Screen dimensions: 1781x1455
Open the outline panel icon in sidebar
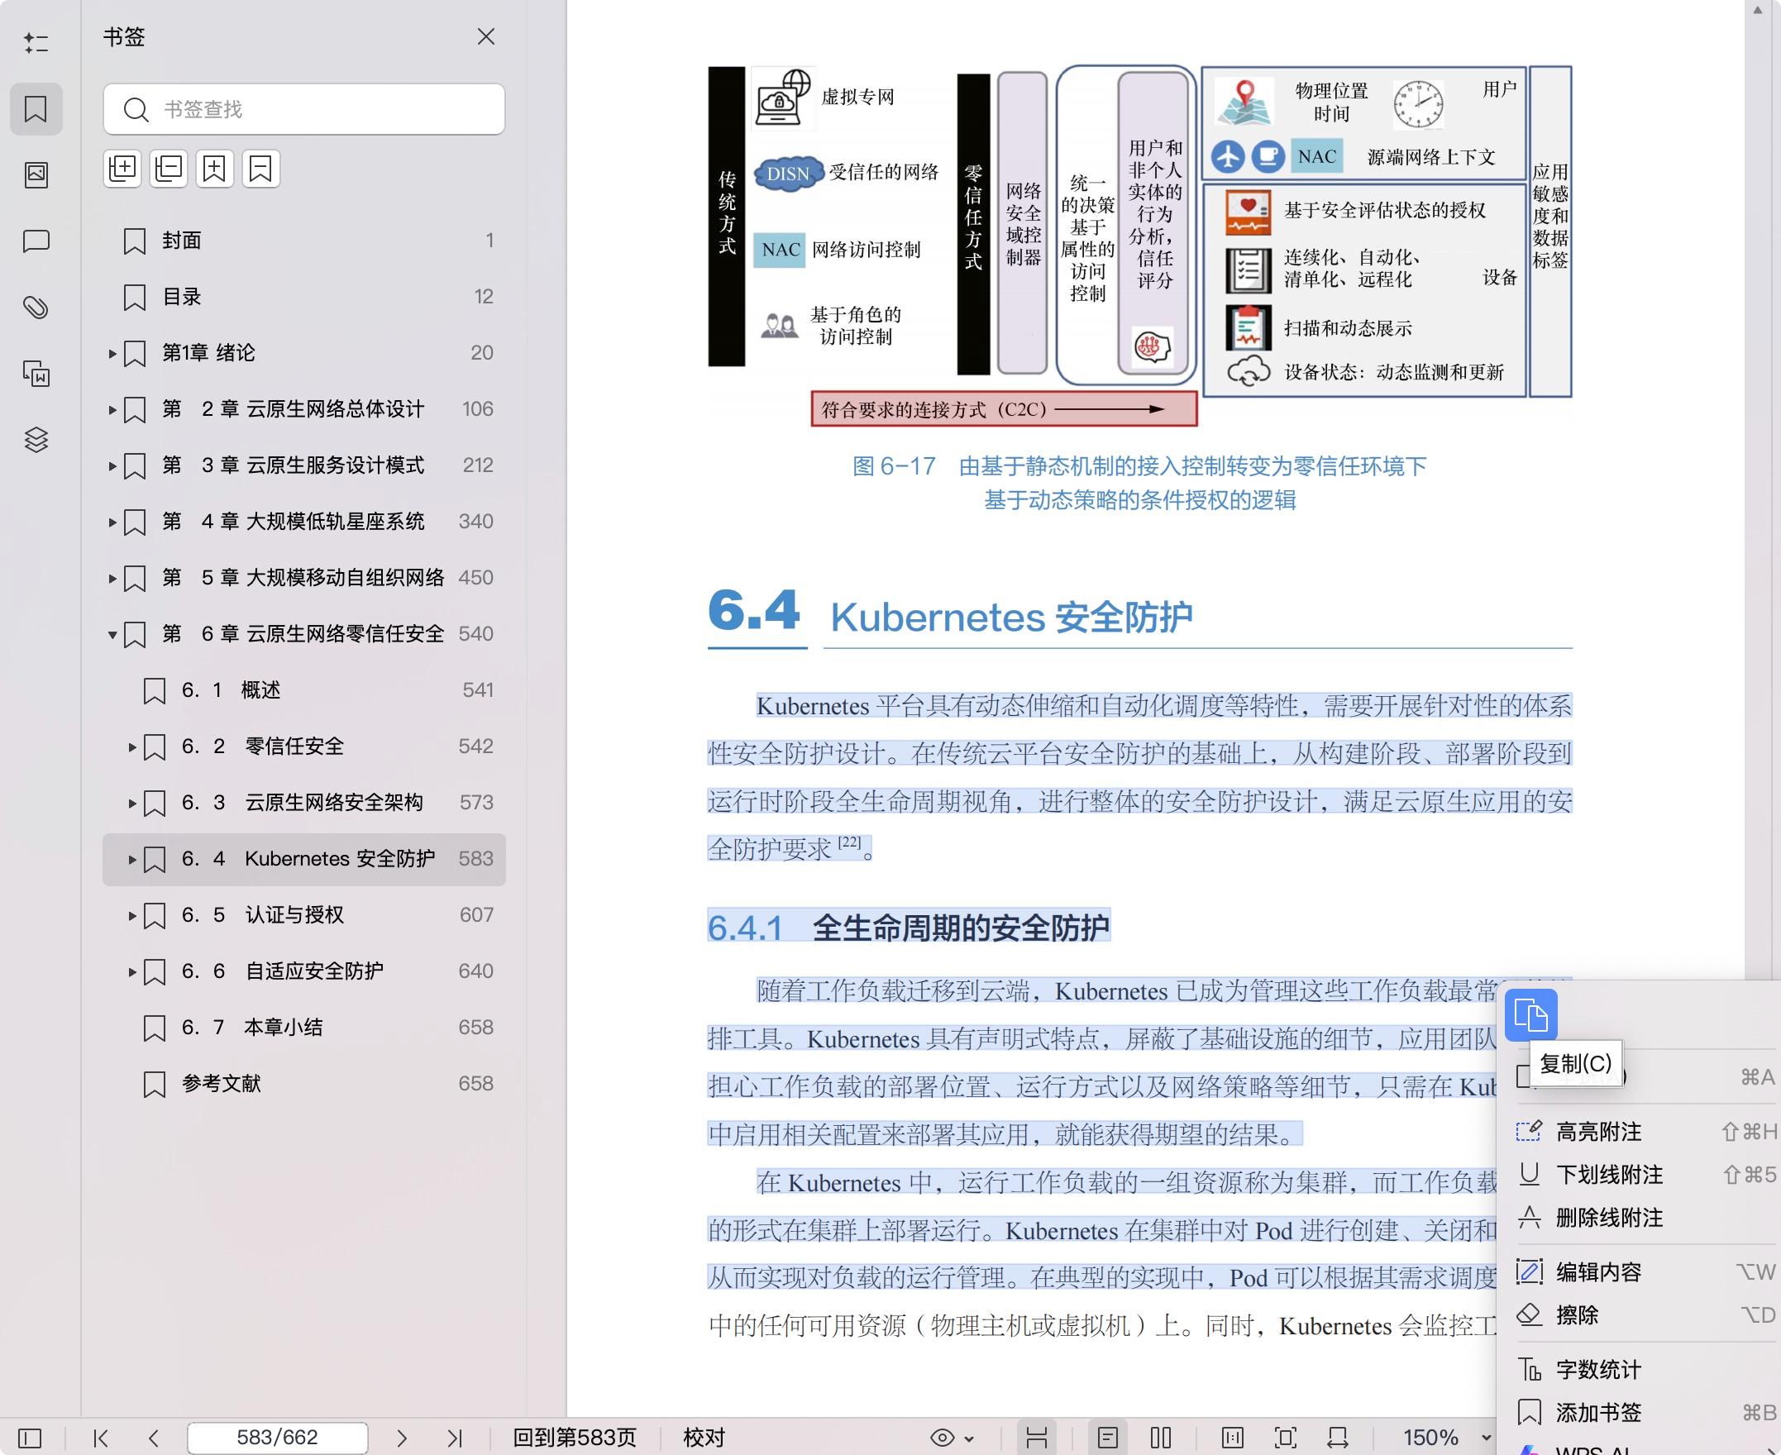[36, 43]
